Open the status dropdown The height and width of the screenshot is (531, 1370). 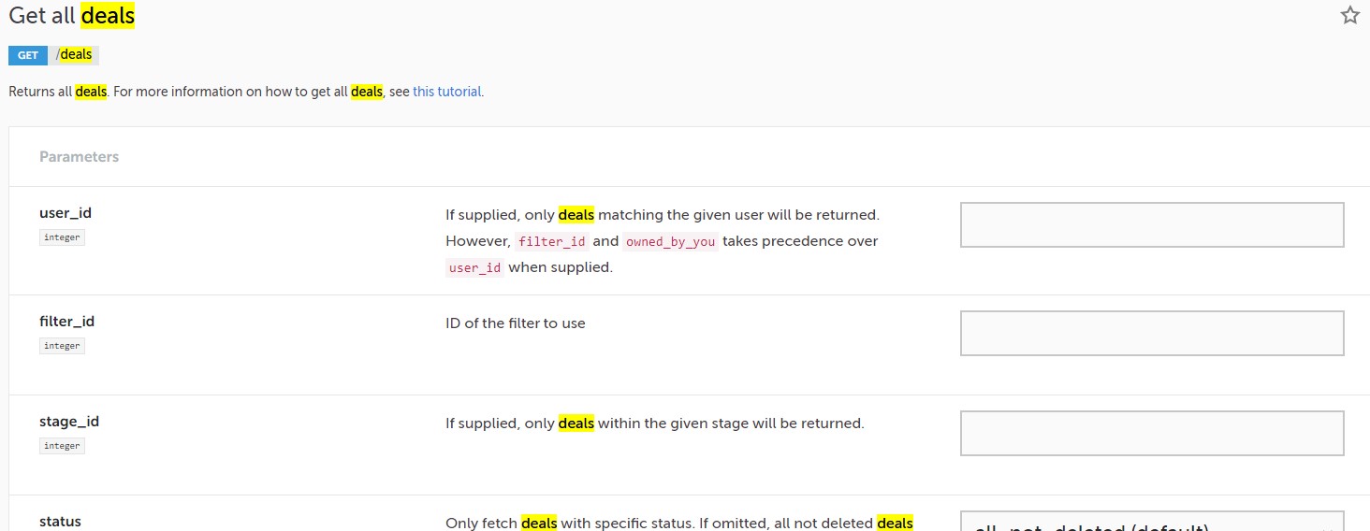1152,522
